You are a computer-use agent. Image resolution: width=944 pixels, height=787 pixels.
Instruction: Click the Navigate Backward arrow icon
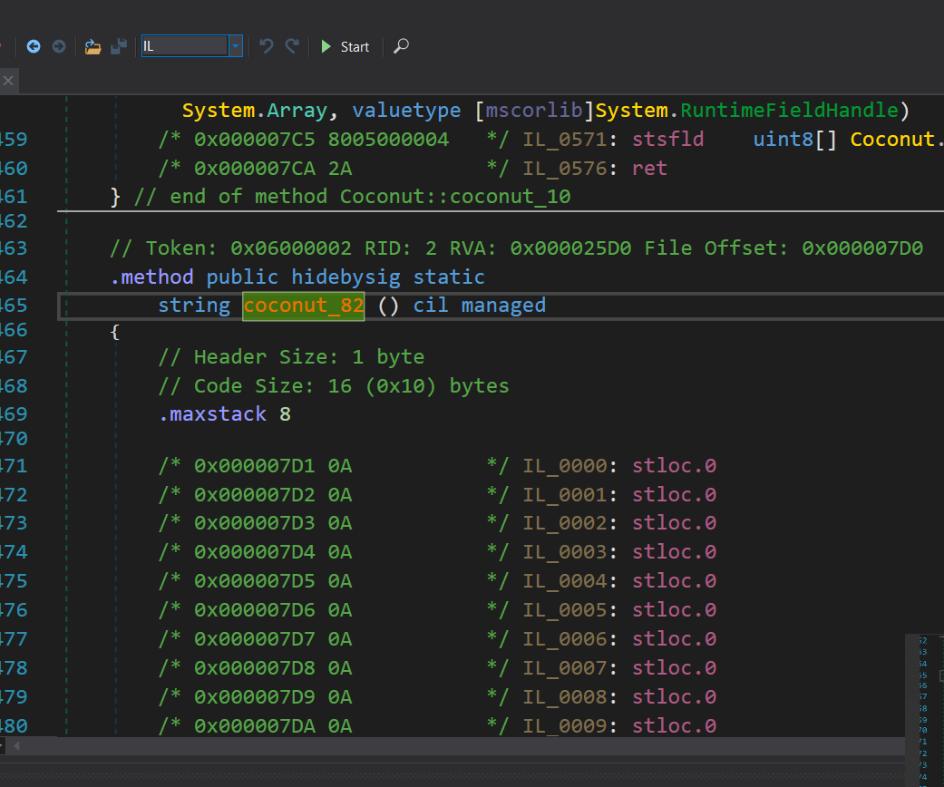[x=34, y=46]
